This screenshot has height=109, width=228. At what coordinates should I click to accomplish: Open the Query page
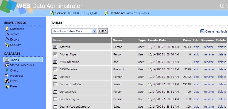pyautogui.click(x=14, y=70)
